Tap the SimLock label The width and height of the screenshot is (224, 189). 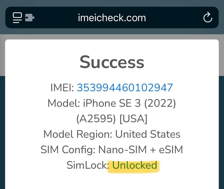[x=87, y=165]
